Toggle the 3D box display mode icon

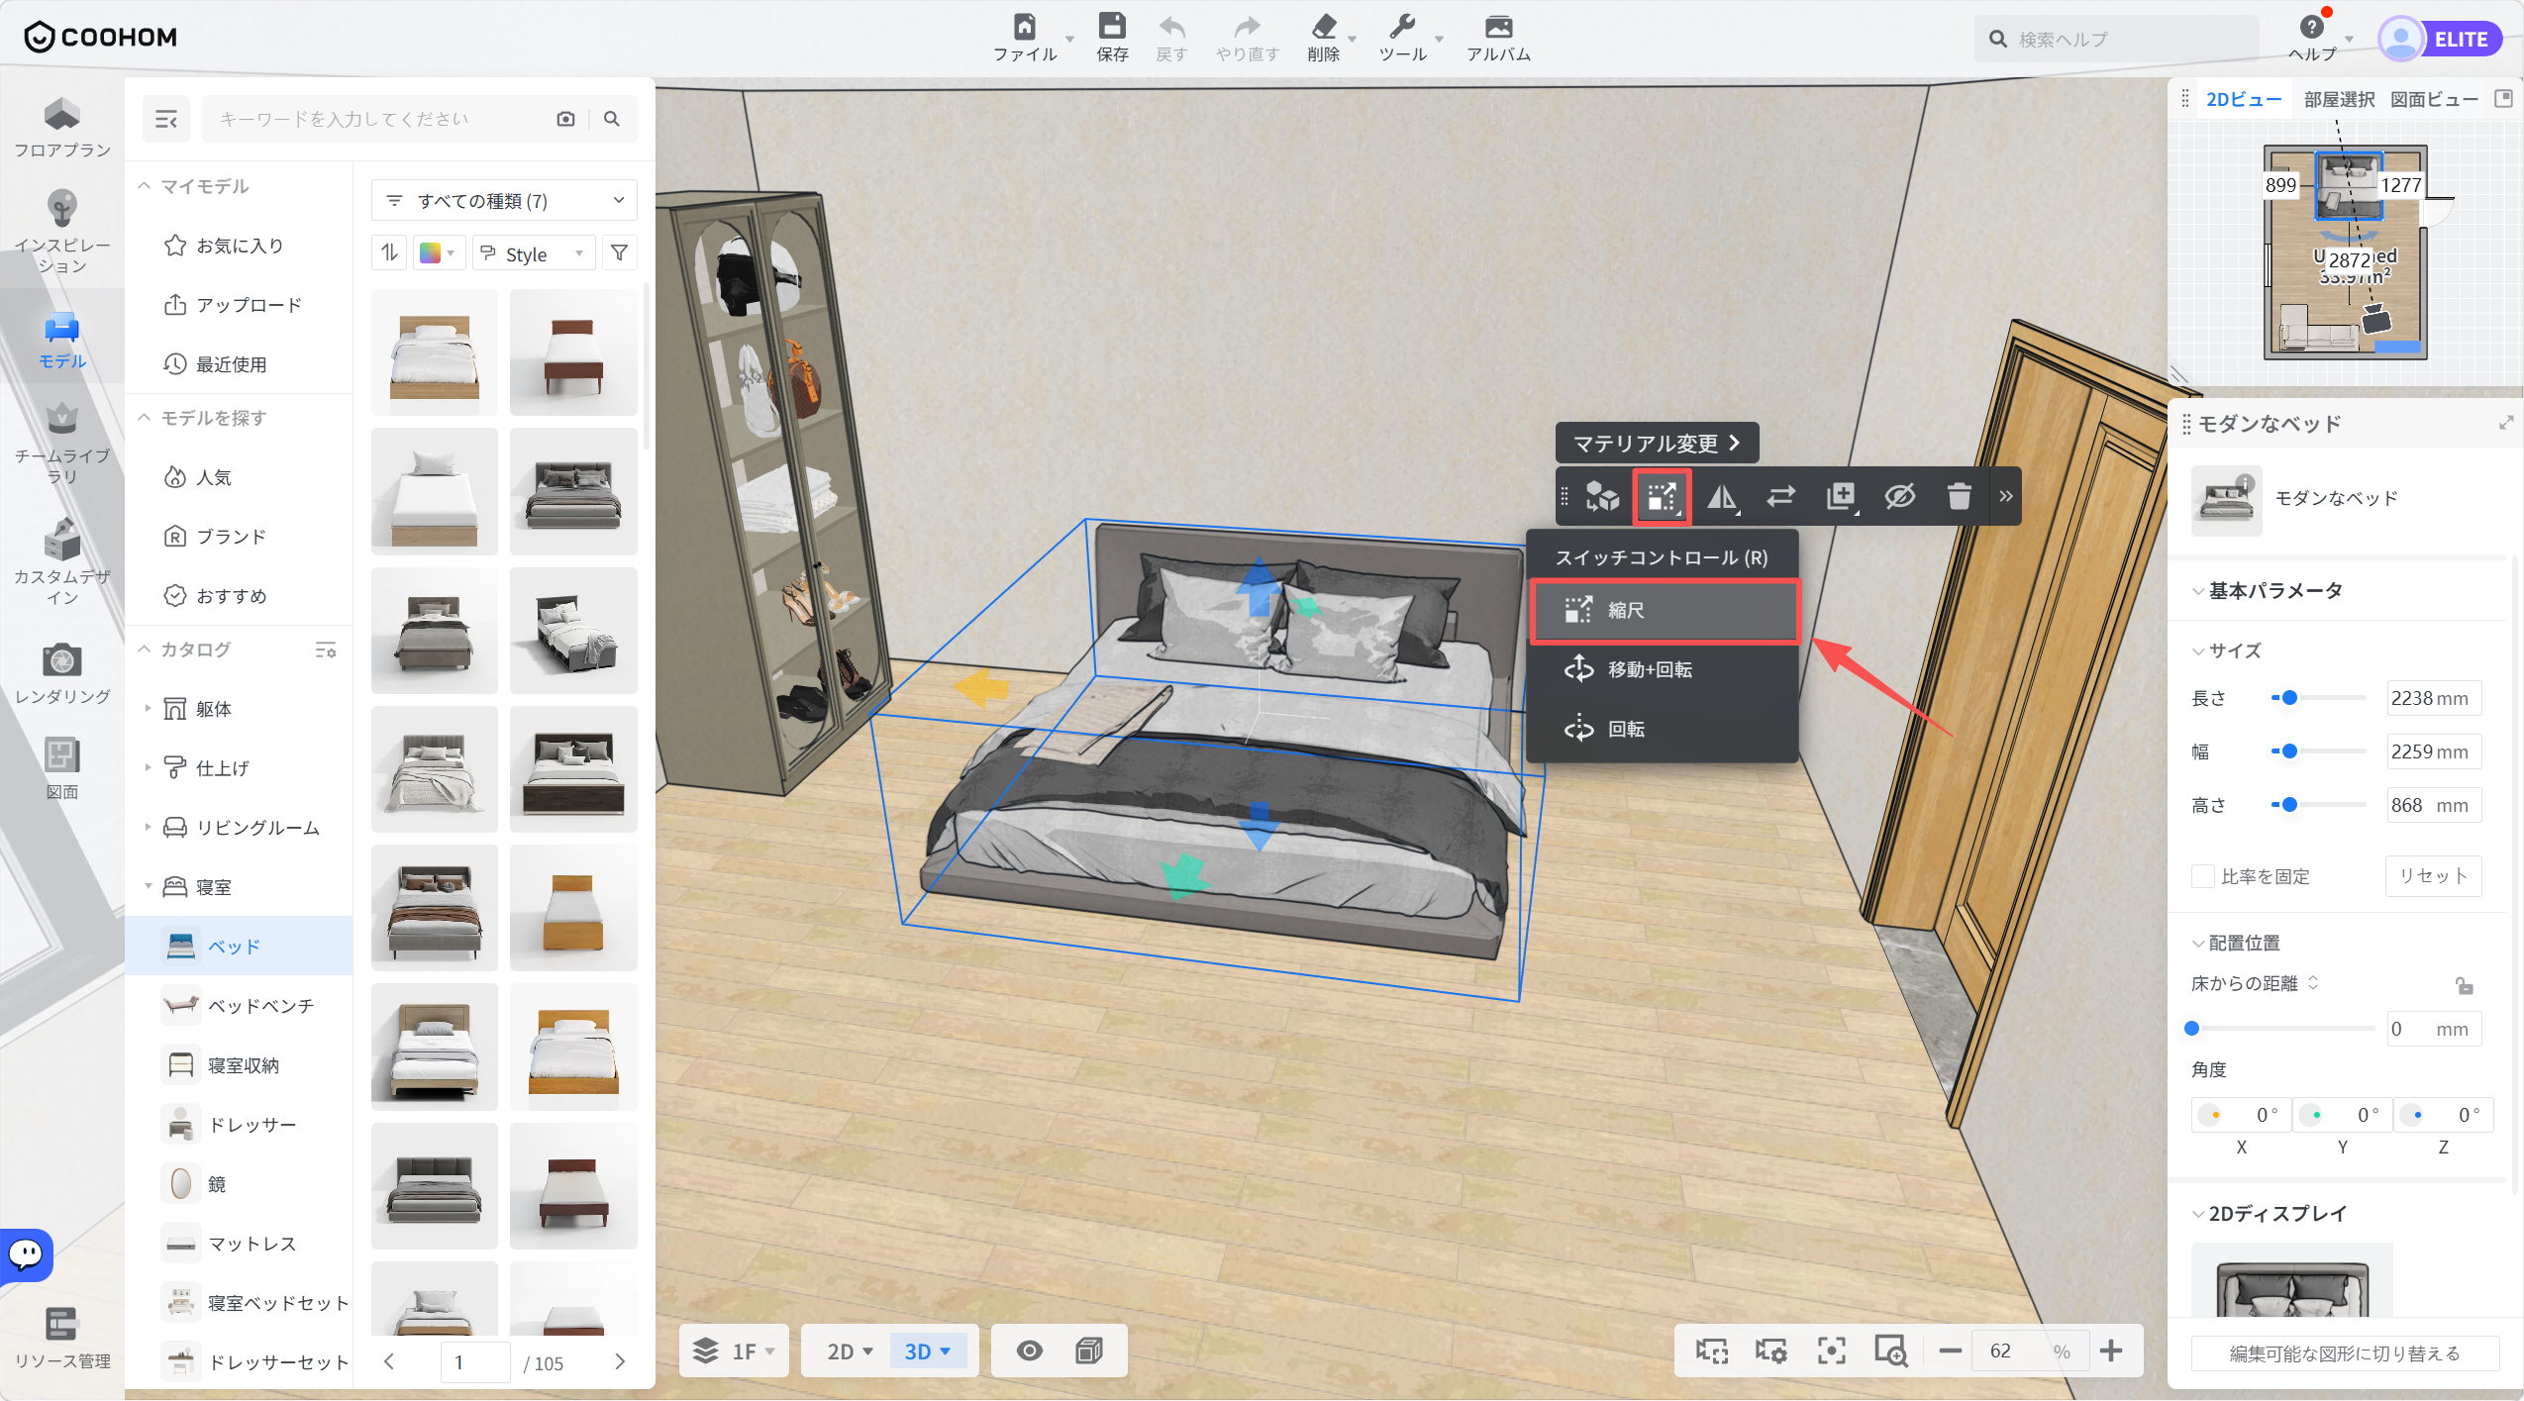pos(1089,1351)
